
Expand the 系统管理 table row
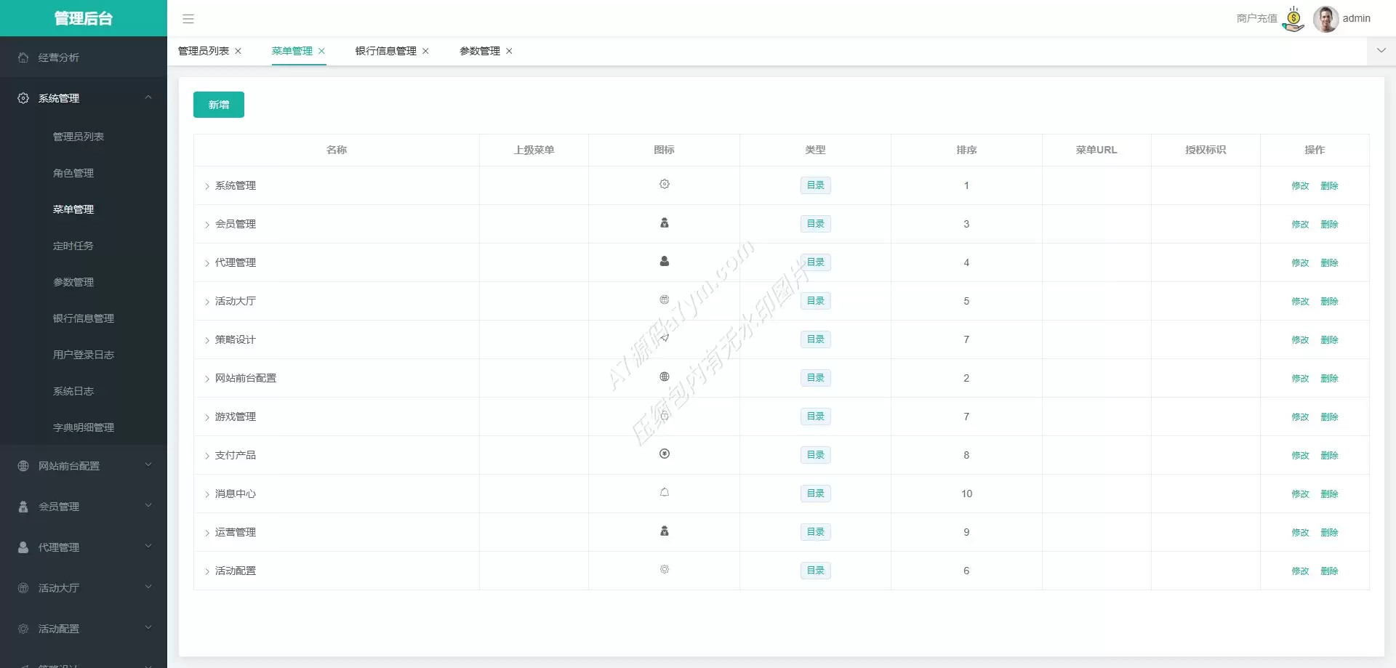pyautogui.click(x=206, y=186)
